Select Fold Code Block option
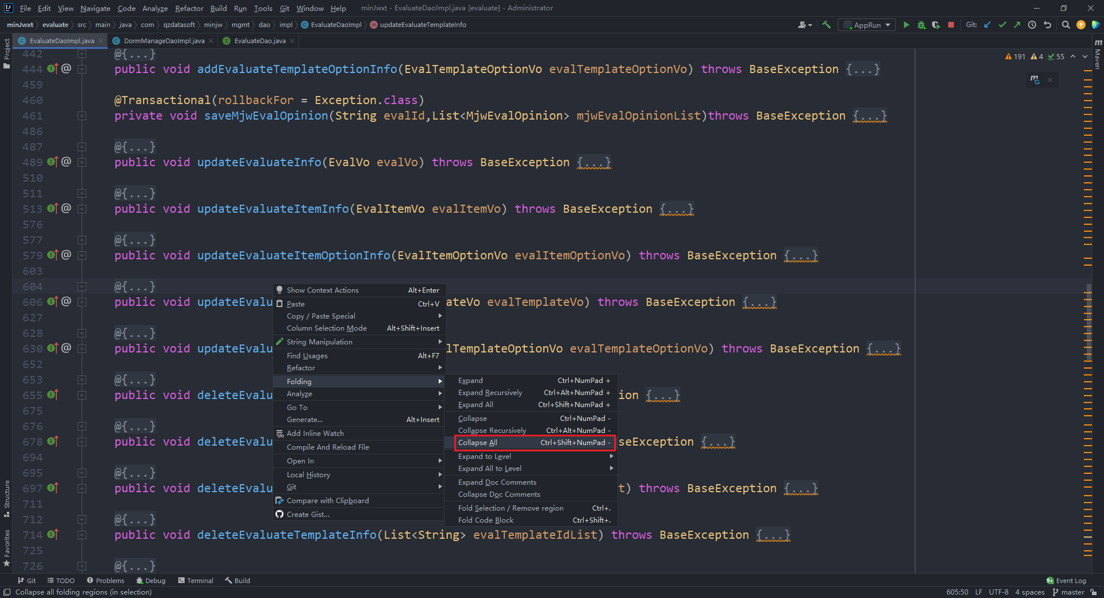 point(531,520)
